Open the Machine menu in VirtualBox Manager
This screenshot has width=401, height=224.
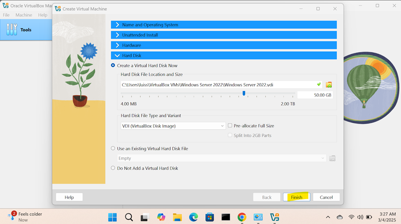coord(24,15)
